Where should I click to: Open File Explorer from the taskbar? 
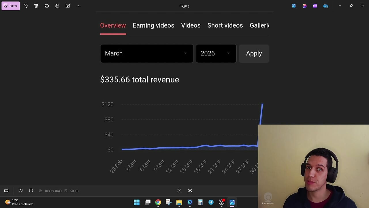coord(179,202)
